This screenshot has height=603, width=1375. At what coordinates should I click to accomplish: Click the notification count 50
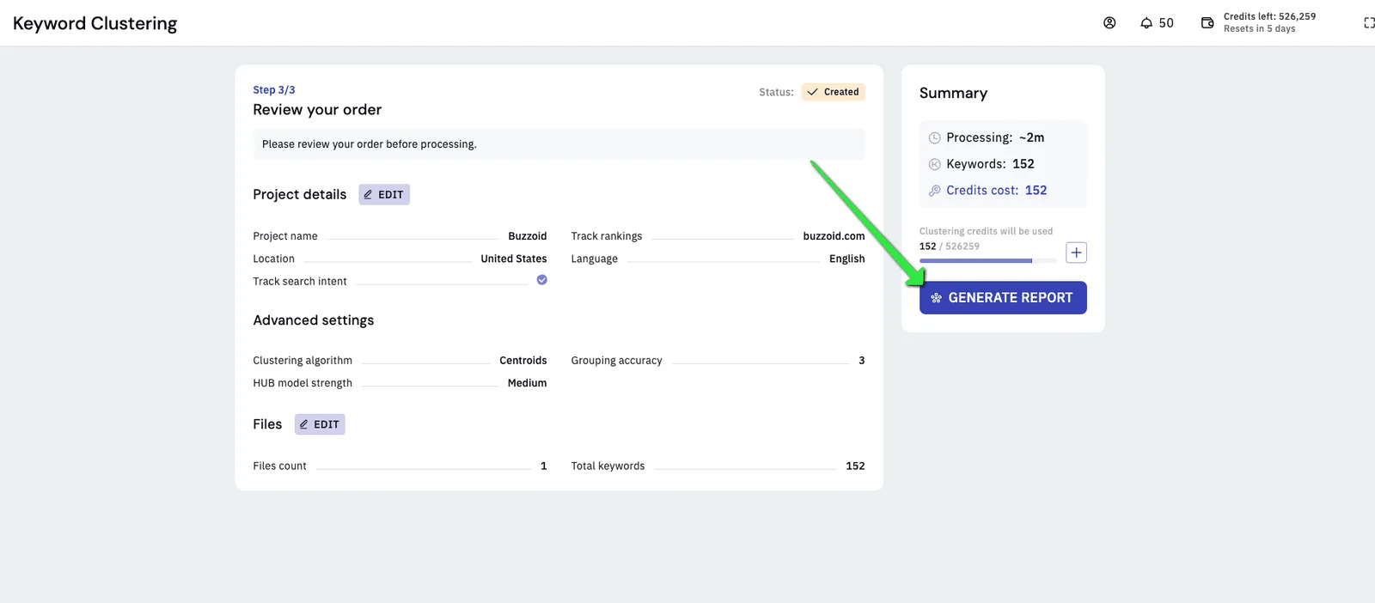(x=1166, y=23)
